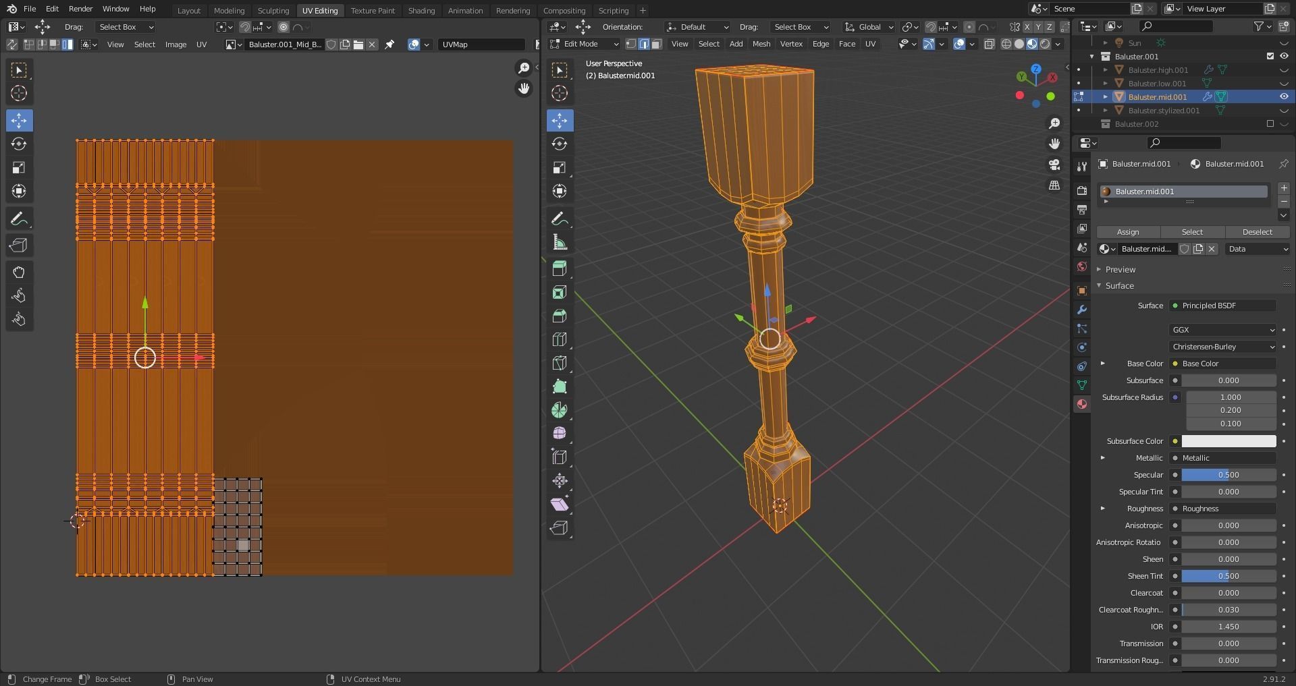Open the Christensen-Burley subsurface method dropdown
The image size is (1296, 686).
coord(1223,347)
